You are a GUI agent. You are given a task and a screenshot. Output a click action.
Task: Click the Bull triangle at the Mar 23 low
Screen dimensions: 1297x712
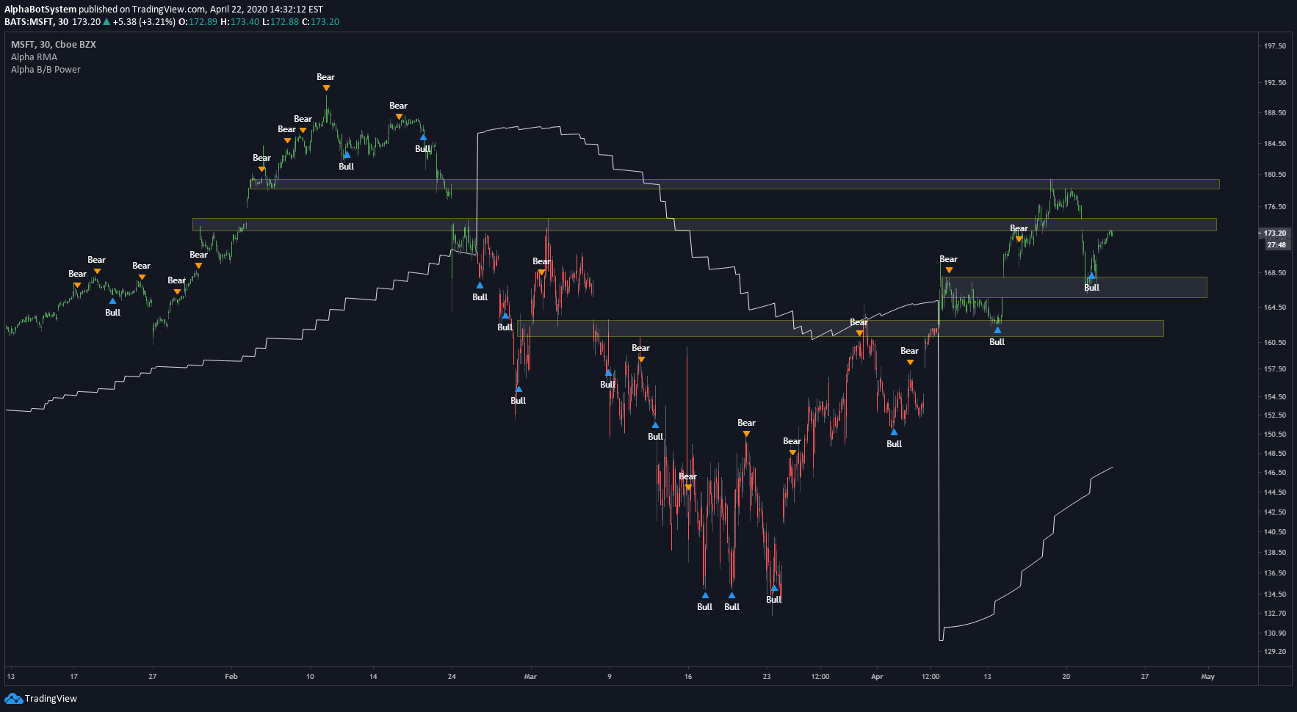[774, 588]
